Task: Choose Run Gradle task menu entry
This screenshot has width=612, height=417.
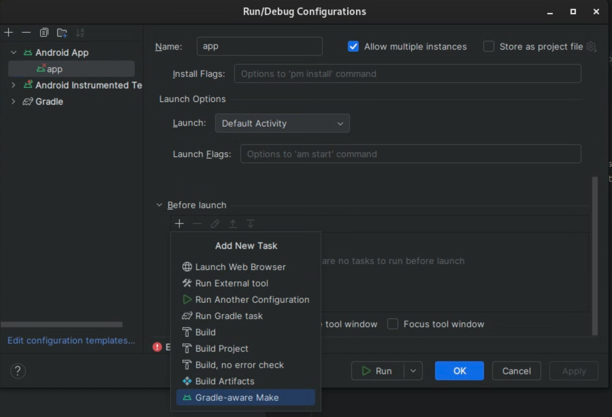Action: pyautogui.click(x=229, y=316)
